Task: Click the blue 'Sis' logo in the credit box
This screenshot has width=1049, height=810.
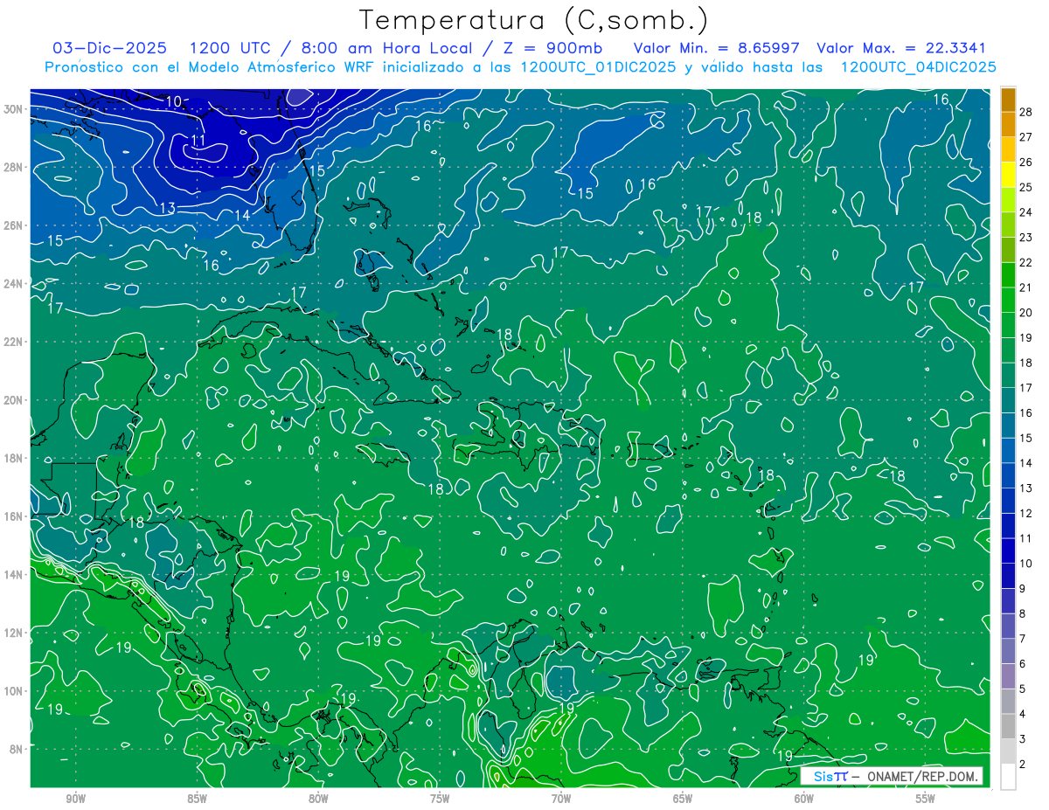Action: (823, 776)
